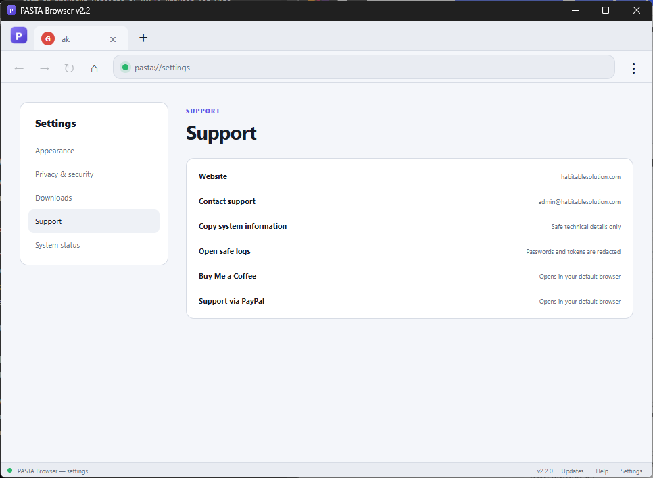Screen dimensions: 653x478
Task: Click Open safe logs
Action: click(x=410, y=251)
